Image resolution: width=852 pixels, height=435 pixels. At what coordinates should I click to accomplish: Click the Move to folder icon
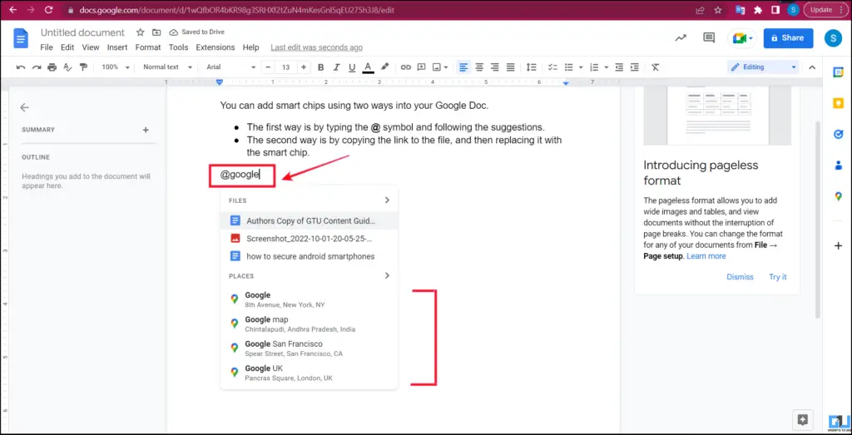(156, 32)
